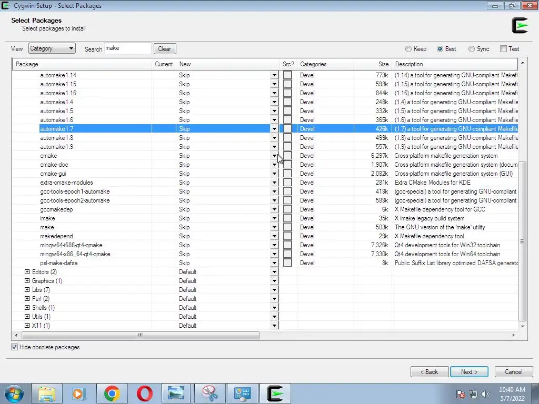Click the horizontal scrollbar thumb
Viewport: 539px width, 404px height.
(141, 335)
